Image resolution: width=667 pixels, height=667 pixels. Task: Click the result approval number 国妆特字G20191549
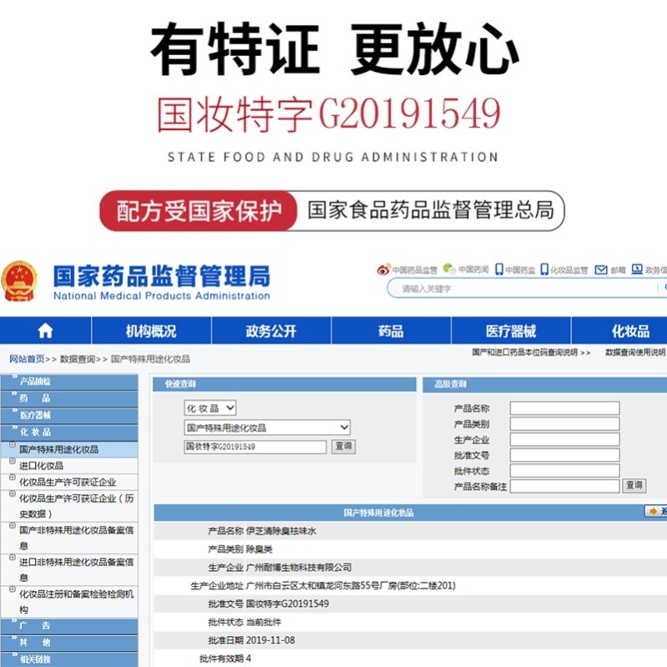(287, 604)
